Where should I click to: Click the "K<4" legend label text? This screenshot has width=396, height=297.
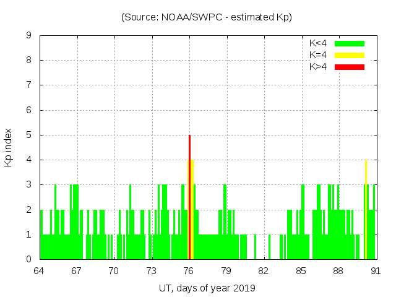click(x=318, y=43)
